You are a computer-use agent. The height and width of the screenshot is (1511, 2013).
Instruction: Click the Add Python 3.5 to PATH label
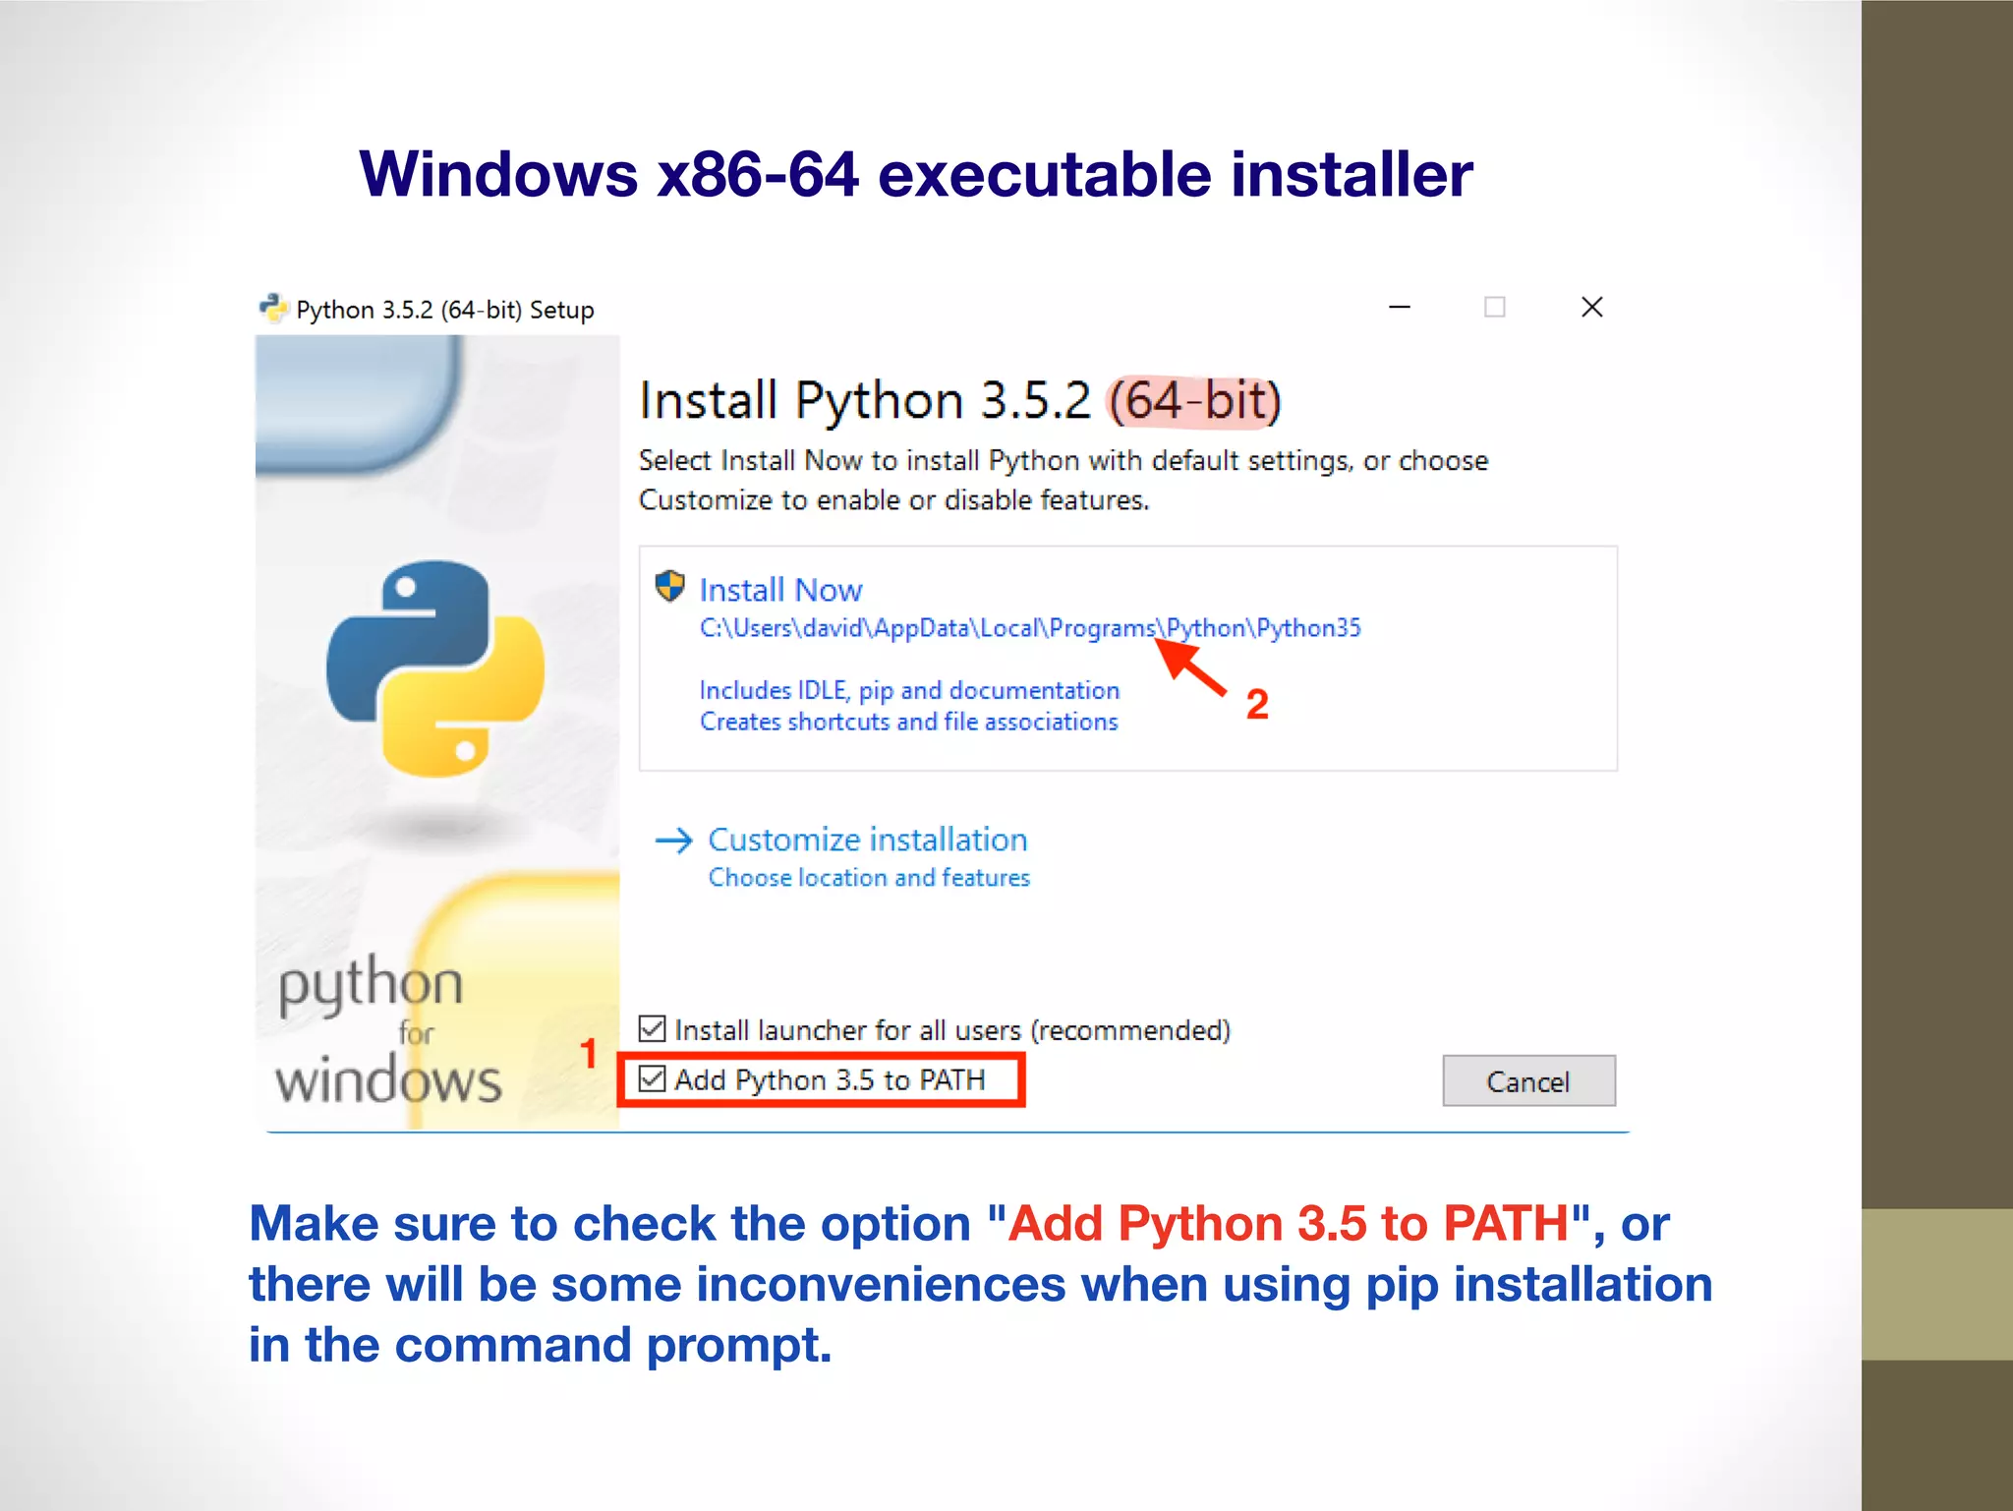click(x=830, y=1080)
